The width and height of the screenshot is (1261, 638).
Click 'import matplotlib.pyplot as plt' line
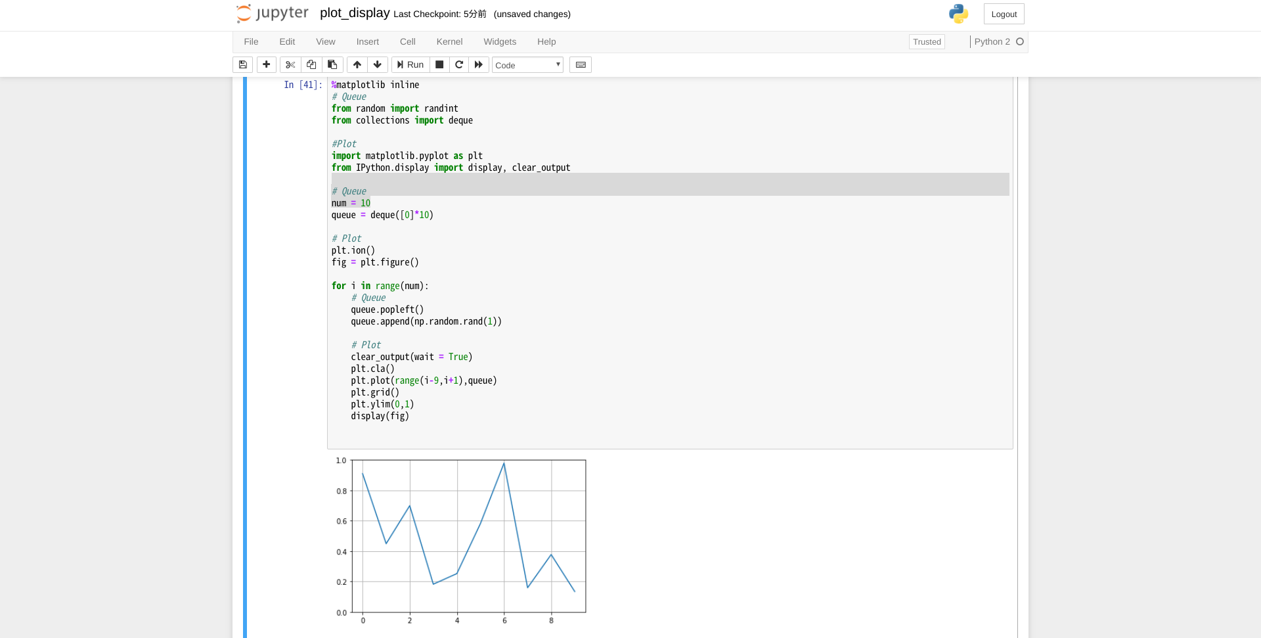pyautogui.click(x=407, y=156)
